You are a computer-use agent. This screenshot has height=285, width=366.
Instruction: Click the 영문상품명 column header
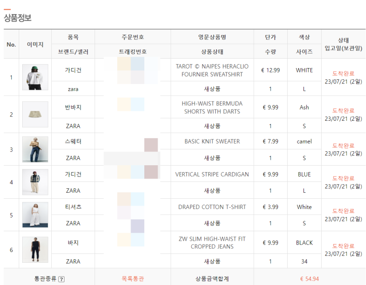pyautogui.click(x=212, y=37)
